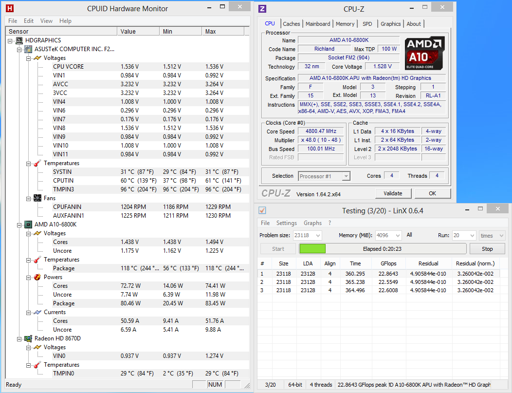
Task: Open the Run count dropdown
Action: click(472, 236)
